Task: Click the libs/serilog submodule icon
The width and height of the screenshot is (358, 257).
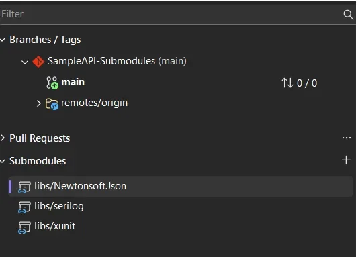Action: click(x=24, y=207)
